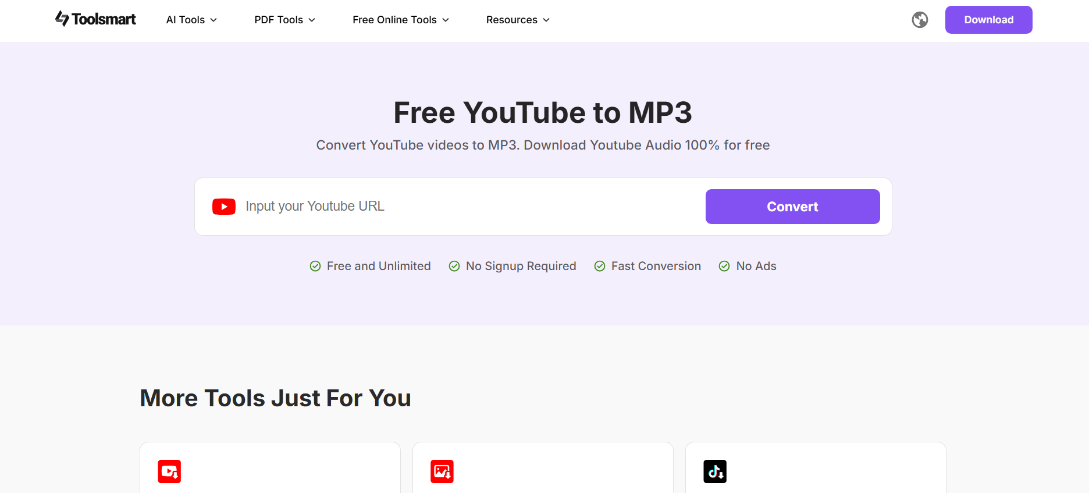
Task: Click the checkmark beside Free and Unlimited
Action: tap(315, 266)
